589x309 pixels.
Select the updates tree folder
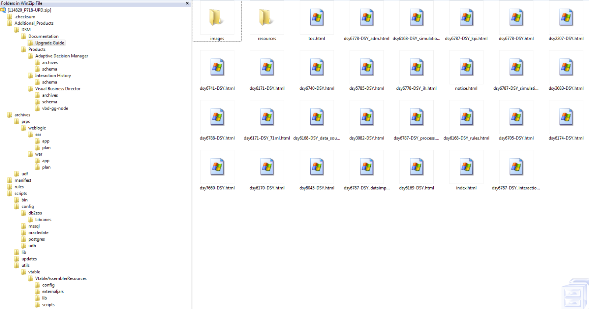click(29, 259)
